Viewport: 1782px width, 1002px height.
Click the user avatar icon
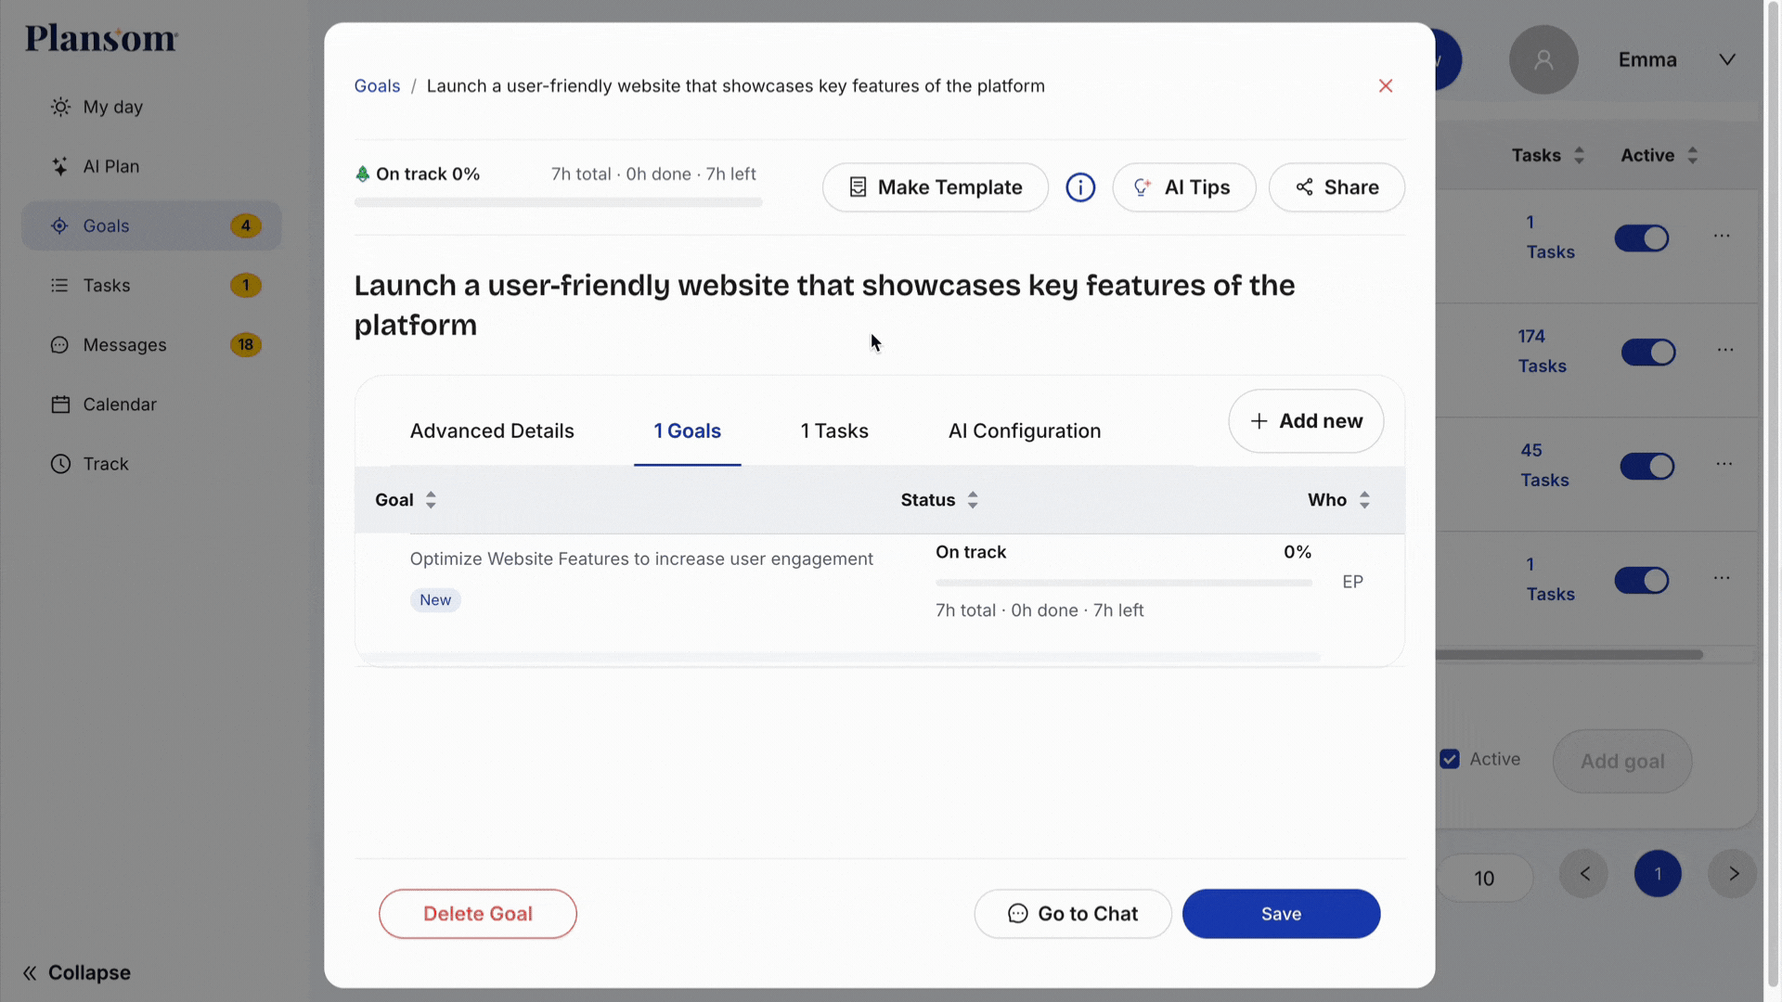[x=1543, y=59]
